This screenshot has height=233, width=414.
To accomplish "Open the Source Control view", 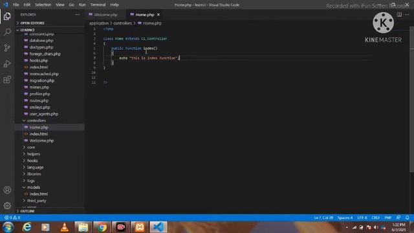I will point(7,48).
